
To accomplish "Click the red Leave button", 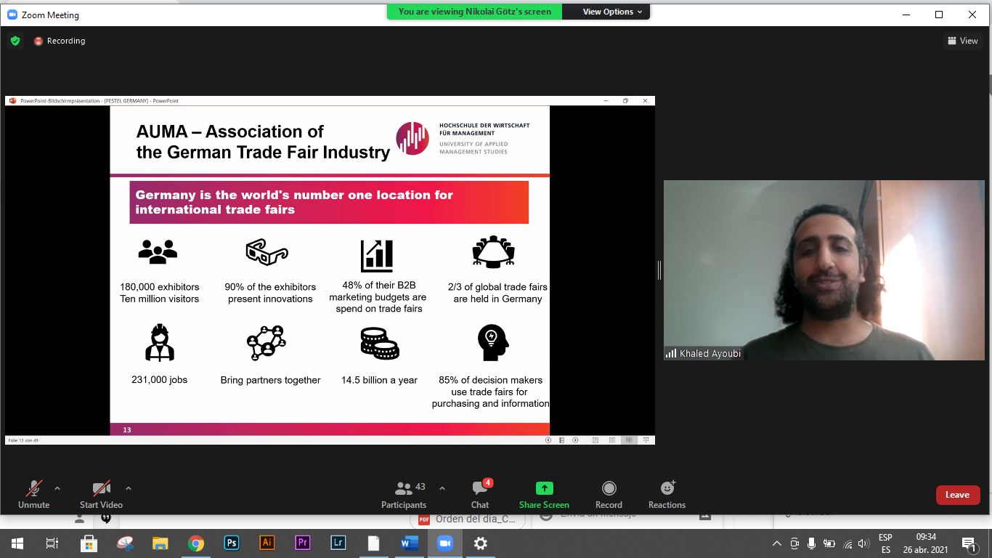I will pos(957,495).
